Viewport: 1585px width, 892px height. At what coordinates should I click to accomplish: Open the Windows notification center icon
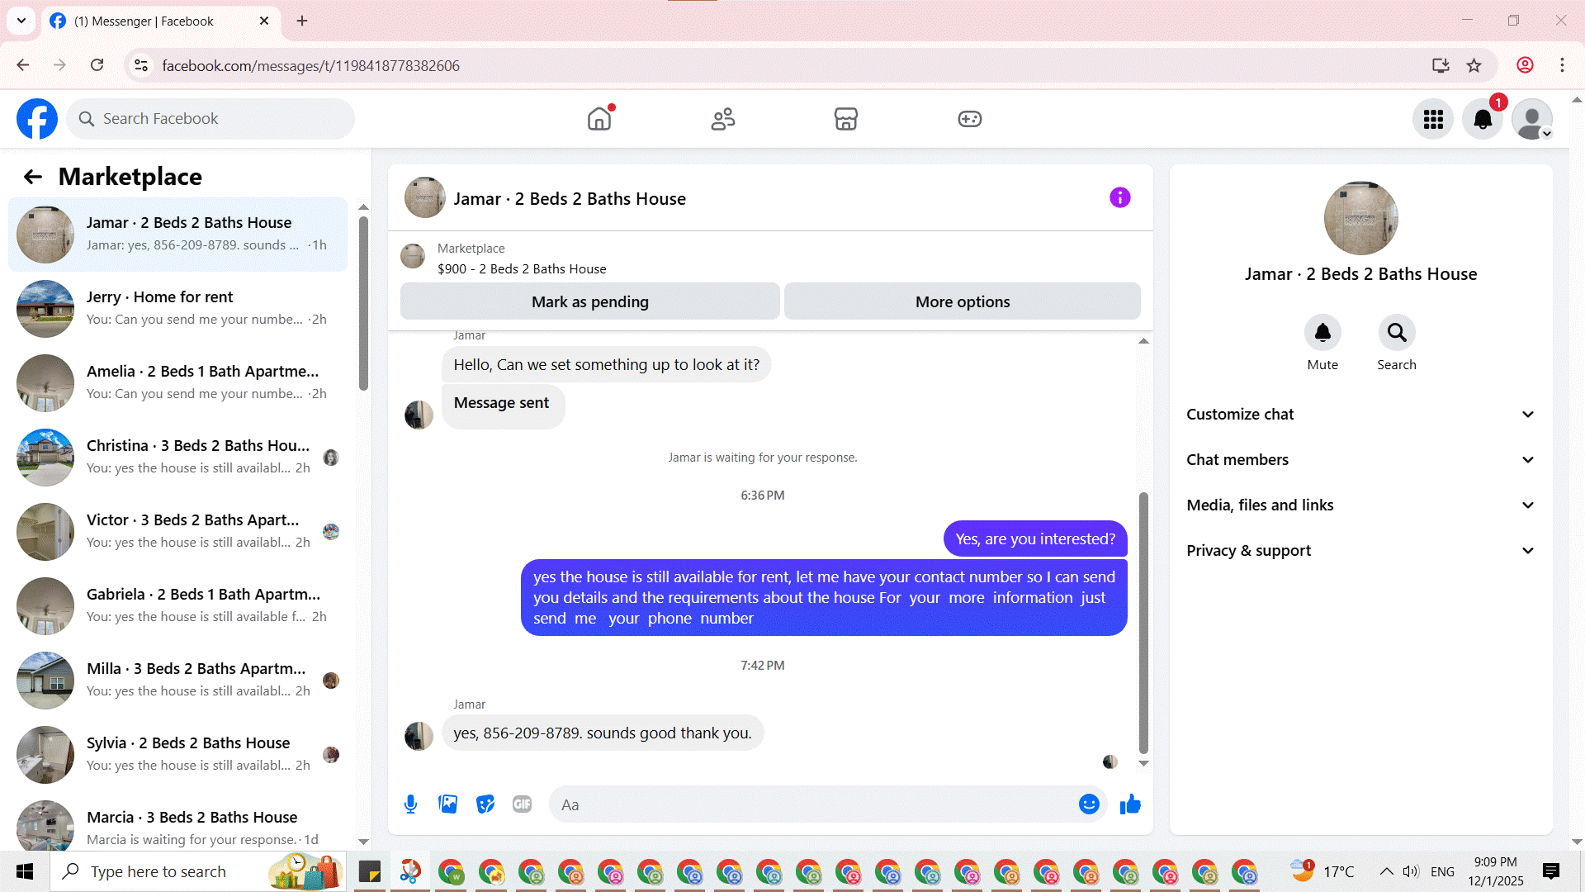coord(1551,871)
